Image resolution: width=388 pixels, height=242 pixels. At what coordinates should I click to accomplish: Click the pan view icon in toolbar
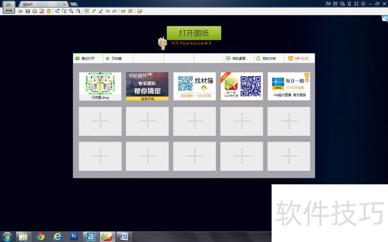coord(57,11)
